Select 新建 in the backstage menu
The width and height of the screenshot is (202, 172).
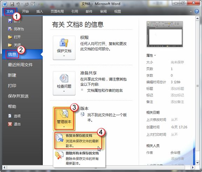(x=12, y=75)
